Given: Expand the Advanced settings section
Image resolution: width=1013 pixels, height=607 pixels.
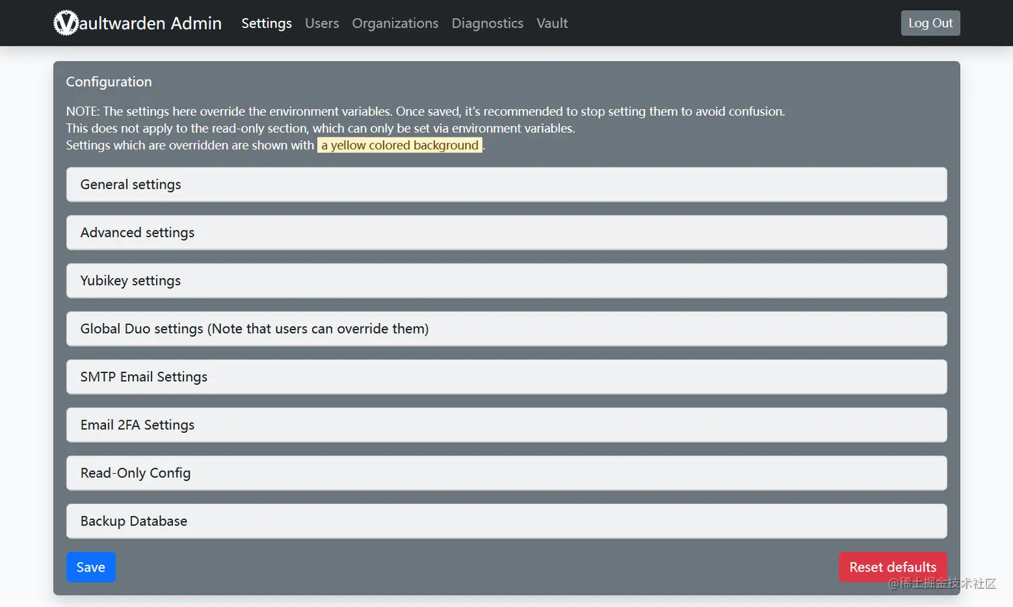Looking at the screenshot, I should [x=506, y=232].
